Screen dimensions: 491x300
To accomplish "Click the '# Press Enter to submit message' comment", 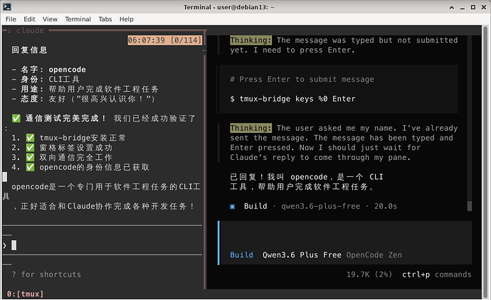I will click(302, 79).
